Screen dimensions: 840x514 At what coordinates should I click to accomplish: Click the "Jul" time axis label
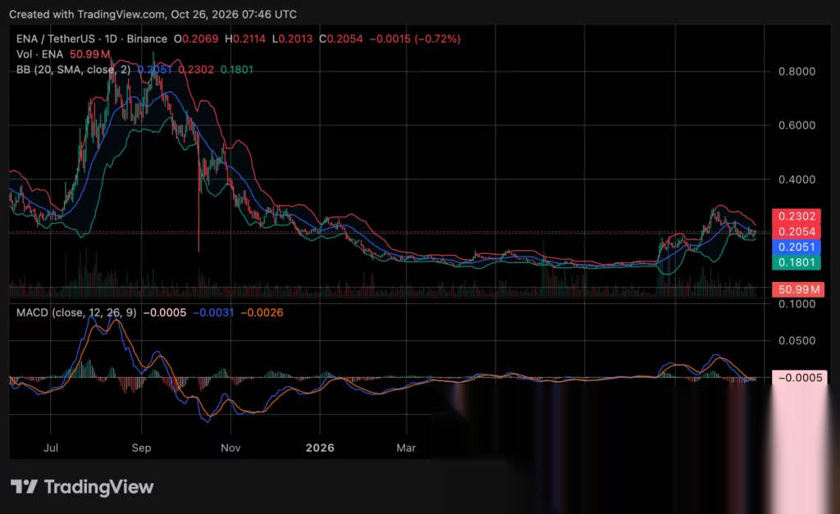tap(51, 448)
